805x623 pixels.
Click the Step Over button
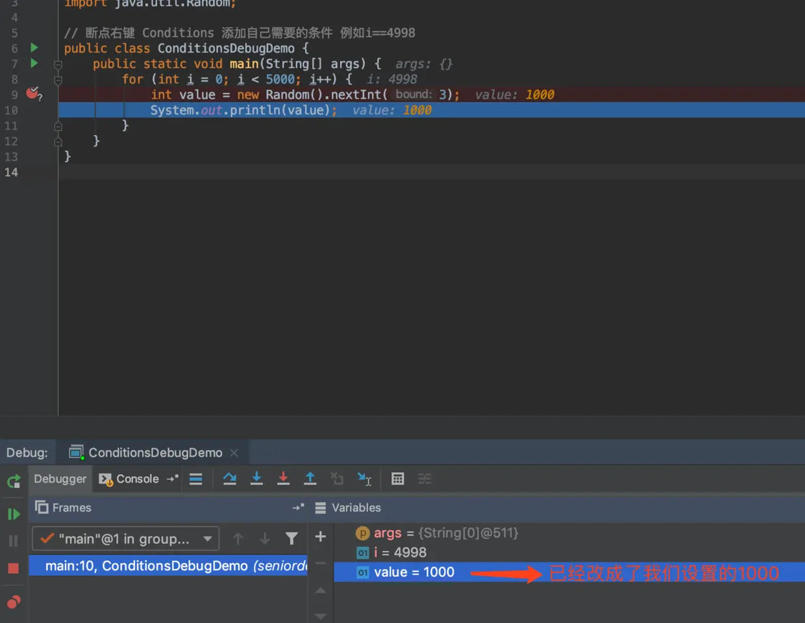click(x=230, y=479)
